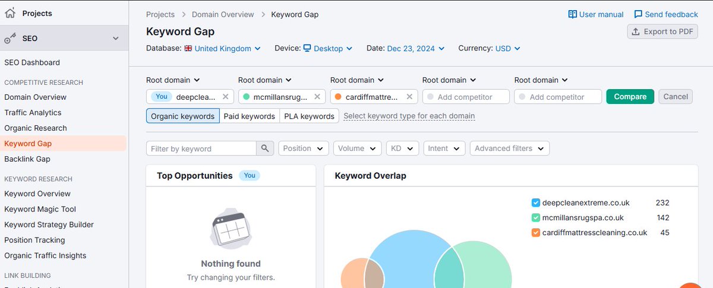Click Projects breadcrumb link
The height and width of the screenshot is (288, 713).
coord(160,14)
